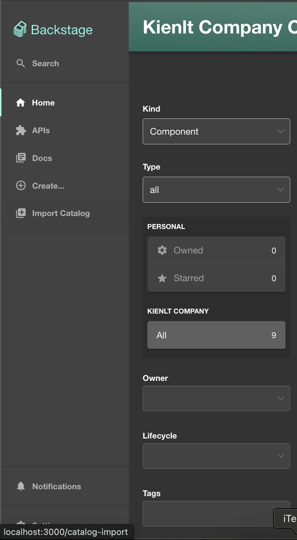297x540 pixels.
Task: Click the Home house icon
Action: (20, 103)
